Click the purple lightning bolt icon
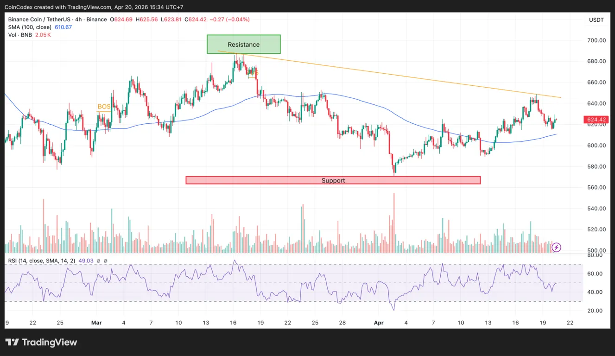This screenshot has width=615, height=356. (x=557, y=247)
